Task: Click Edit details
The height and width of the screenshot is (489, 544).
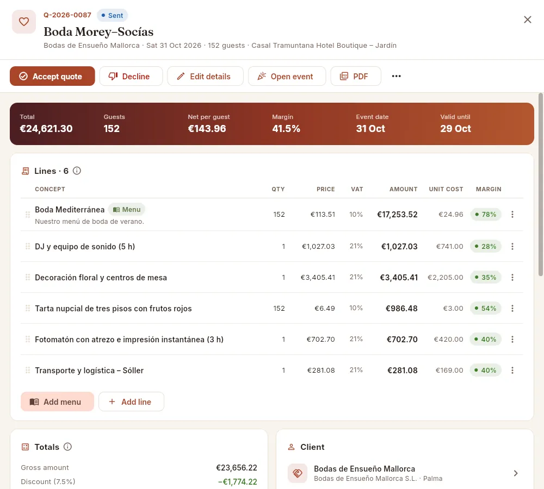Action: [206, 76]
